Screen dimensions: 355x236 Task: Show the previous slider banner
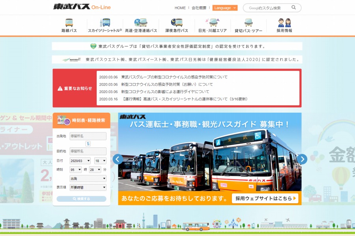pos(118,159)
